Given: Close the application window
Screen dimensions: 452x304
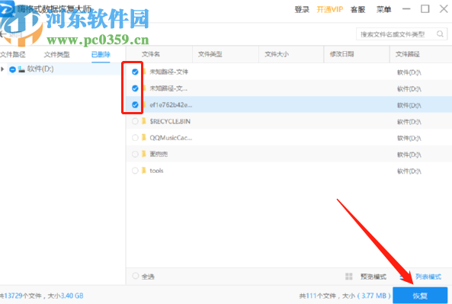Looking at the screenshot, I should coord(444,9).
